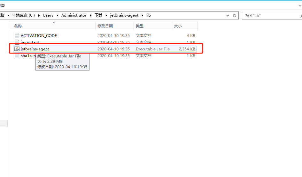The width and height of the screenshot is (302, 177).
Task: Expand the arrow after 下载 breadcrumb
Action: click(106, 15)
